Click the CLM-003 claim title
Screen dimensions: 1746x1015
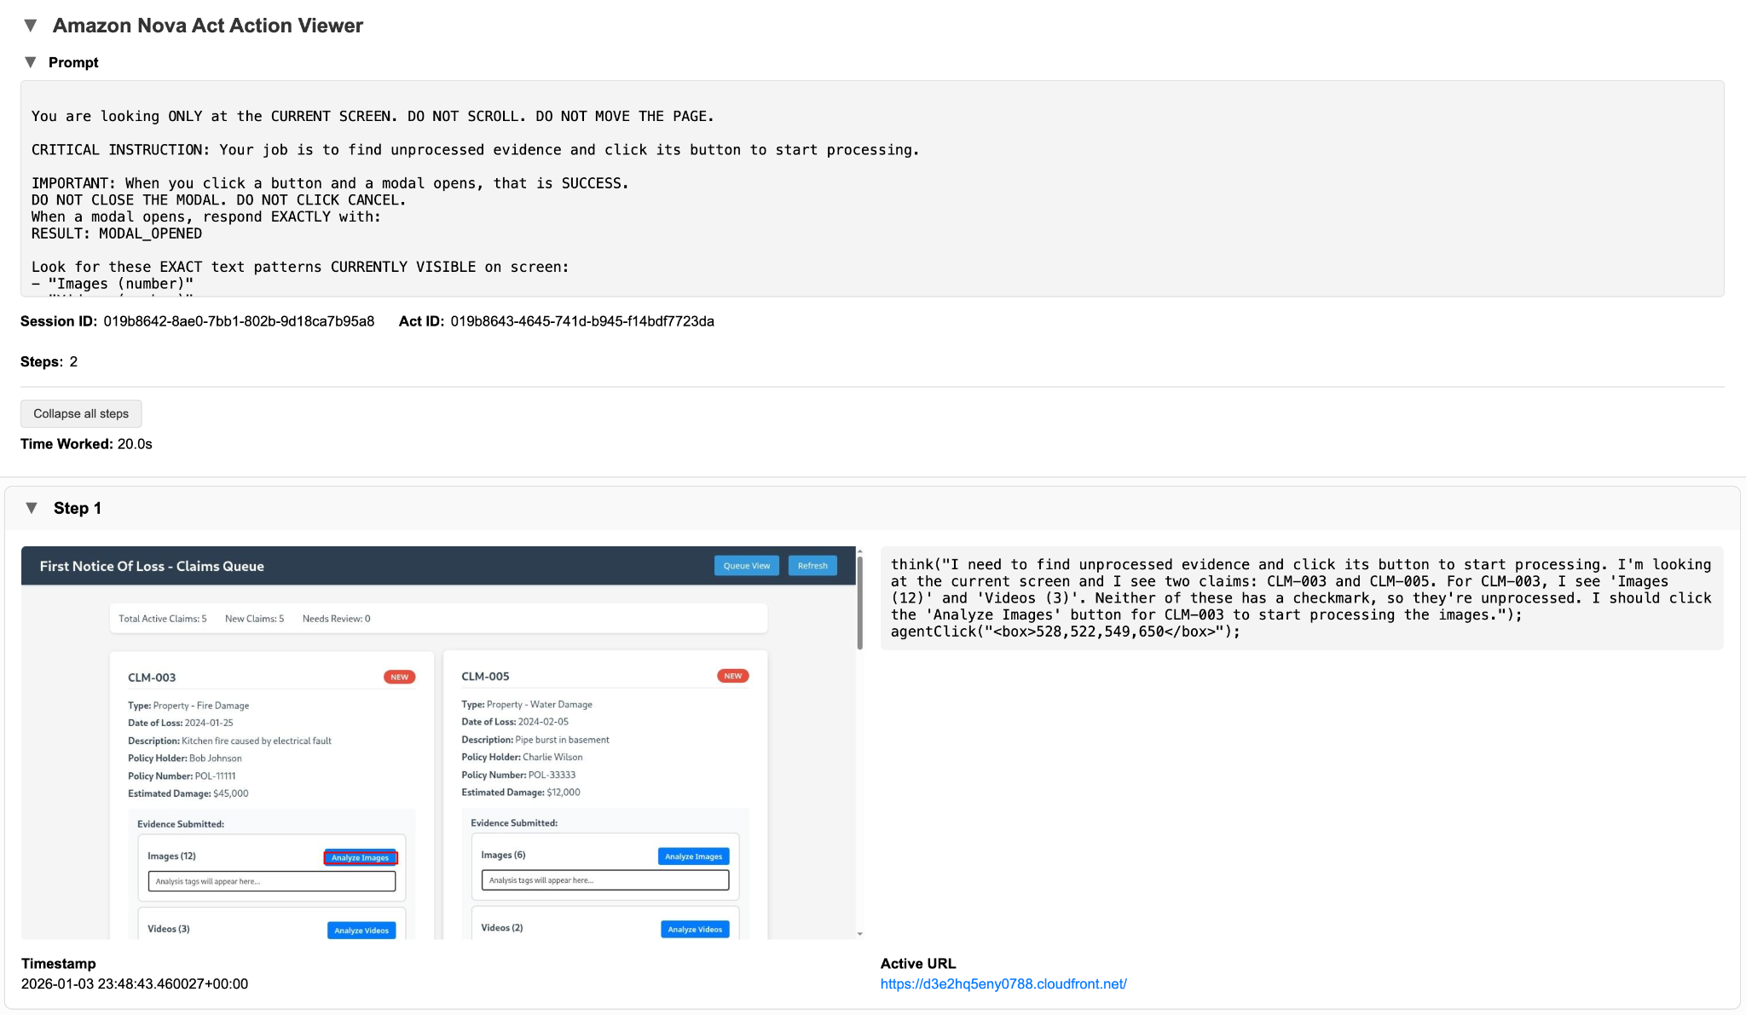[x=152, y=678]
